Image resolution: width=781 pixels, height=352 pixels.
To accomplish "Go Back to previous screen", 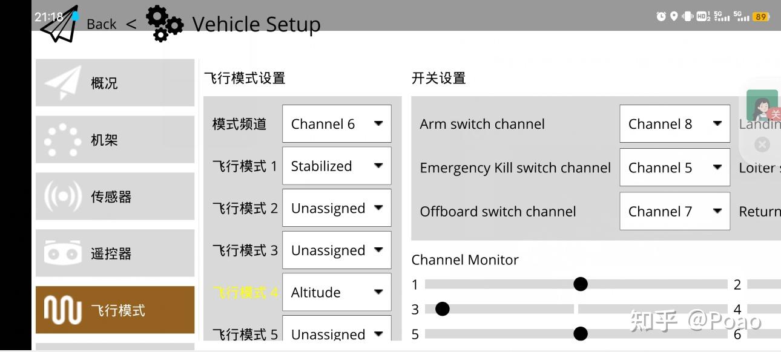I will [101, 24].
